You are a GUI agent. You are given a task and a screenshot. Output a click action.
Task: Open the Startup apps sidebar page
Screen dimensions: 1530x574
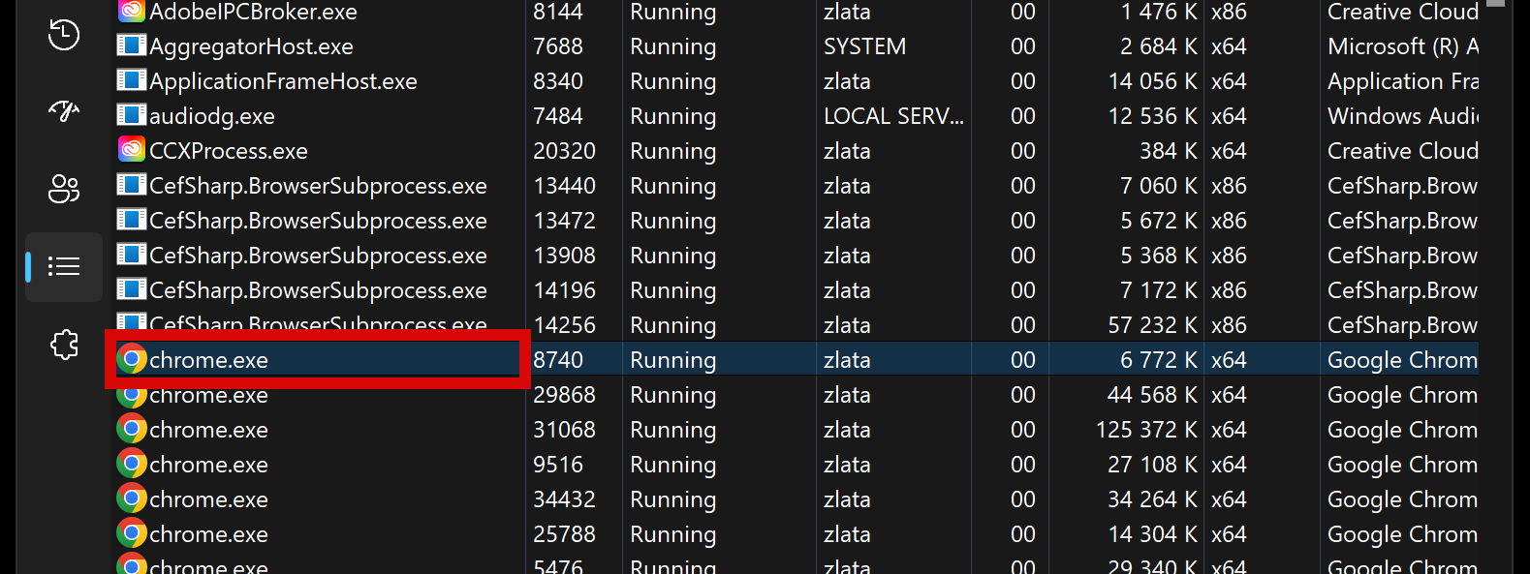(x=64, y=111)
